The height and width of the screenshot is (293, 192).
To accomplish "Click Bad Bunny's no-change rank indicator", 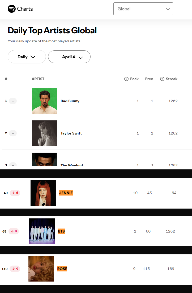I will [x=13, y=101].
